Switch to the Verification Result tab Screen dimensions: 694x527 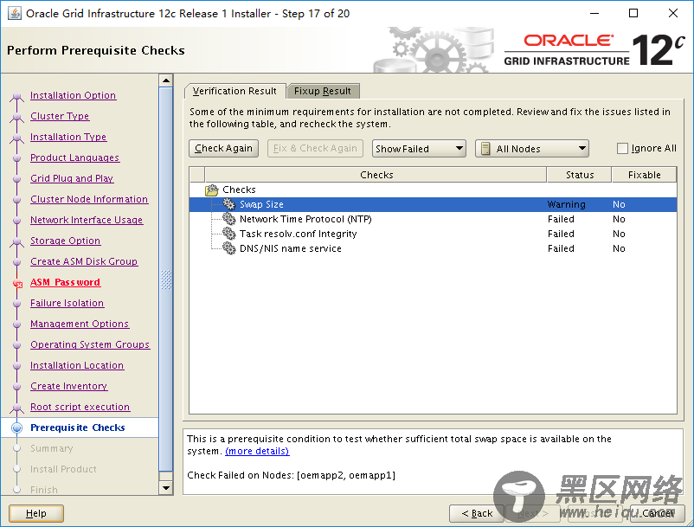pos(235,91)
